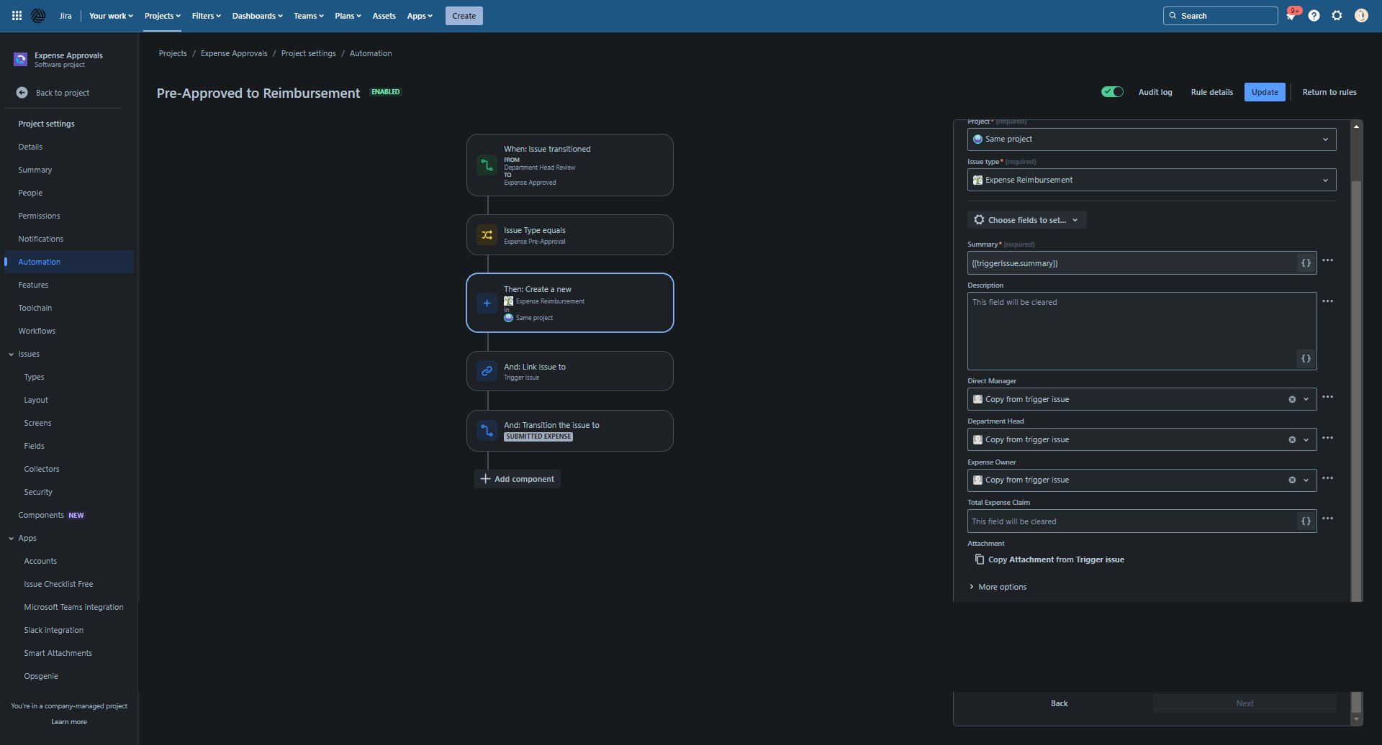This screenshot has width=1382, height=745.
Task: Clear the Direct Manager field value
Action: pos(1292,400)
